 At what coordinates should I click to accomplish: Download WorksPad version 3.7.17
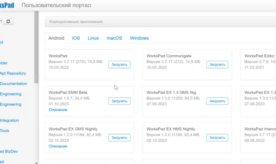[x=119, y=64]
